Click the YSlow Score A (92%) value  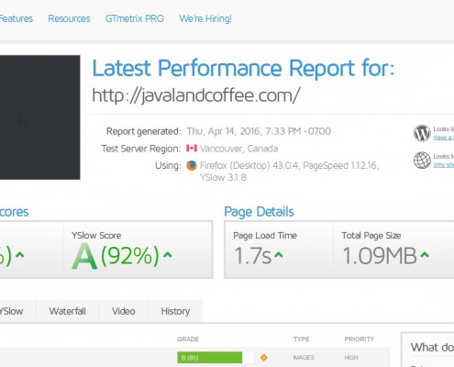[116, 256]
